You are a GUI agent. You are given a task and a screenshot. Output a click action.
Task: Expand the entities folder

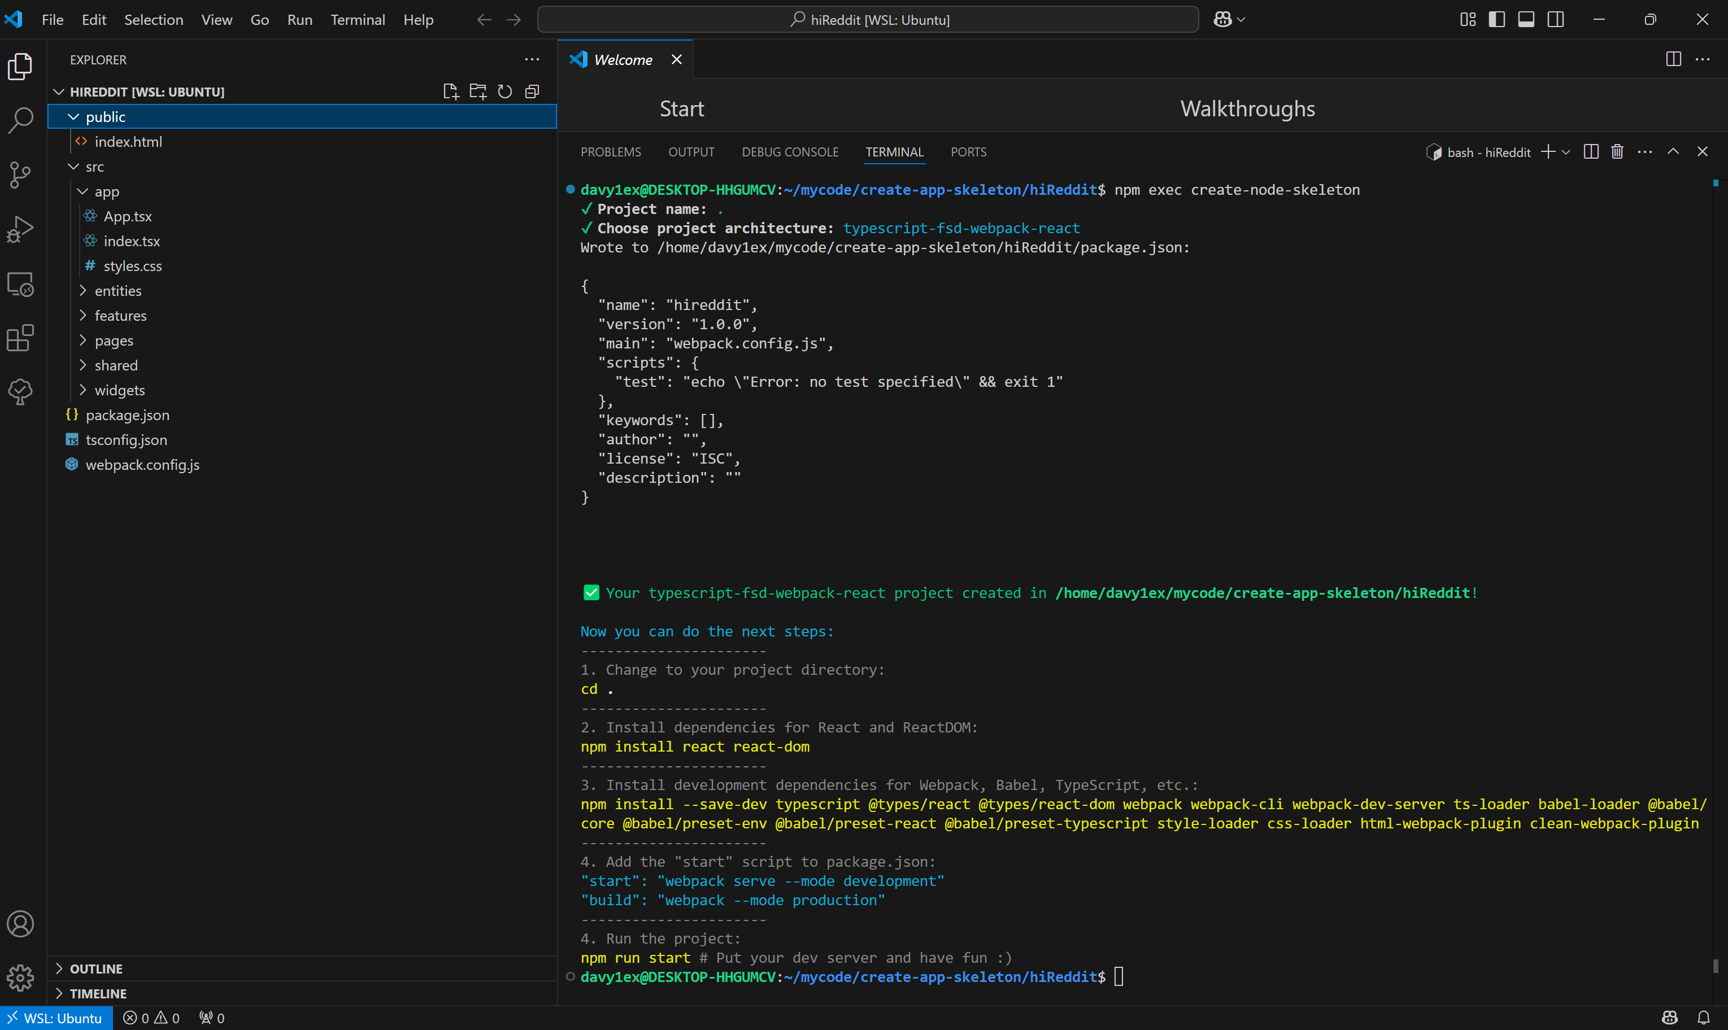[x=82, y=291]
